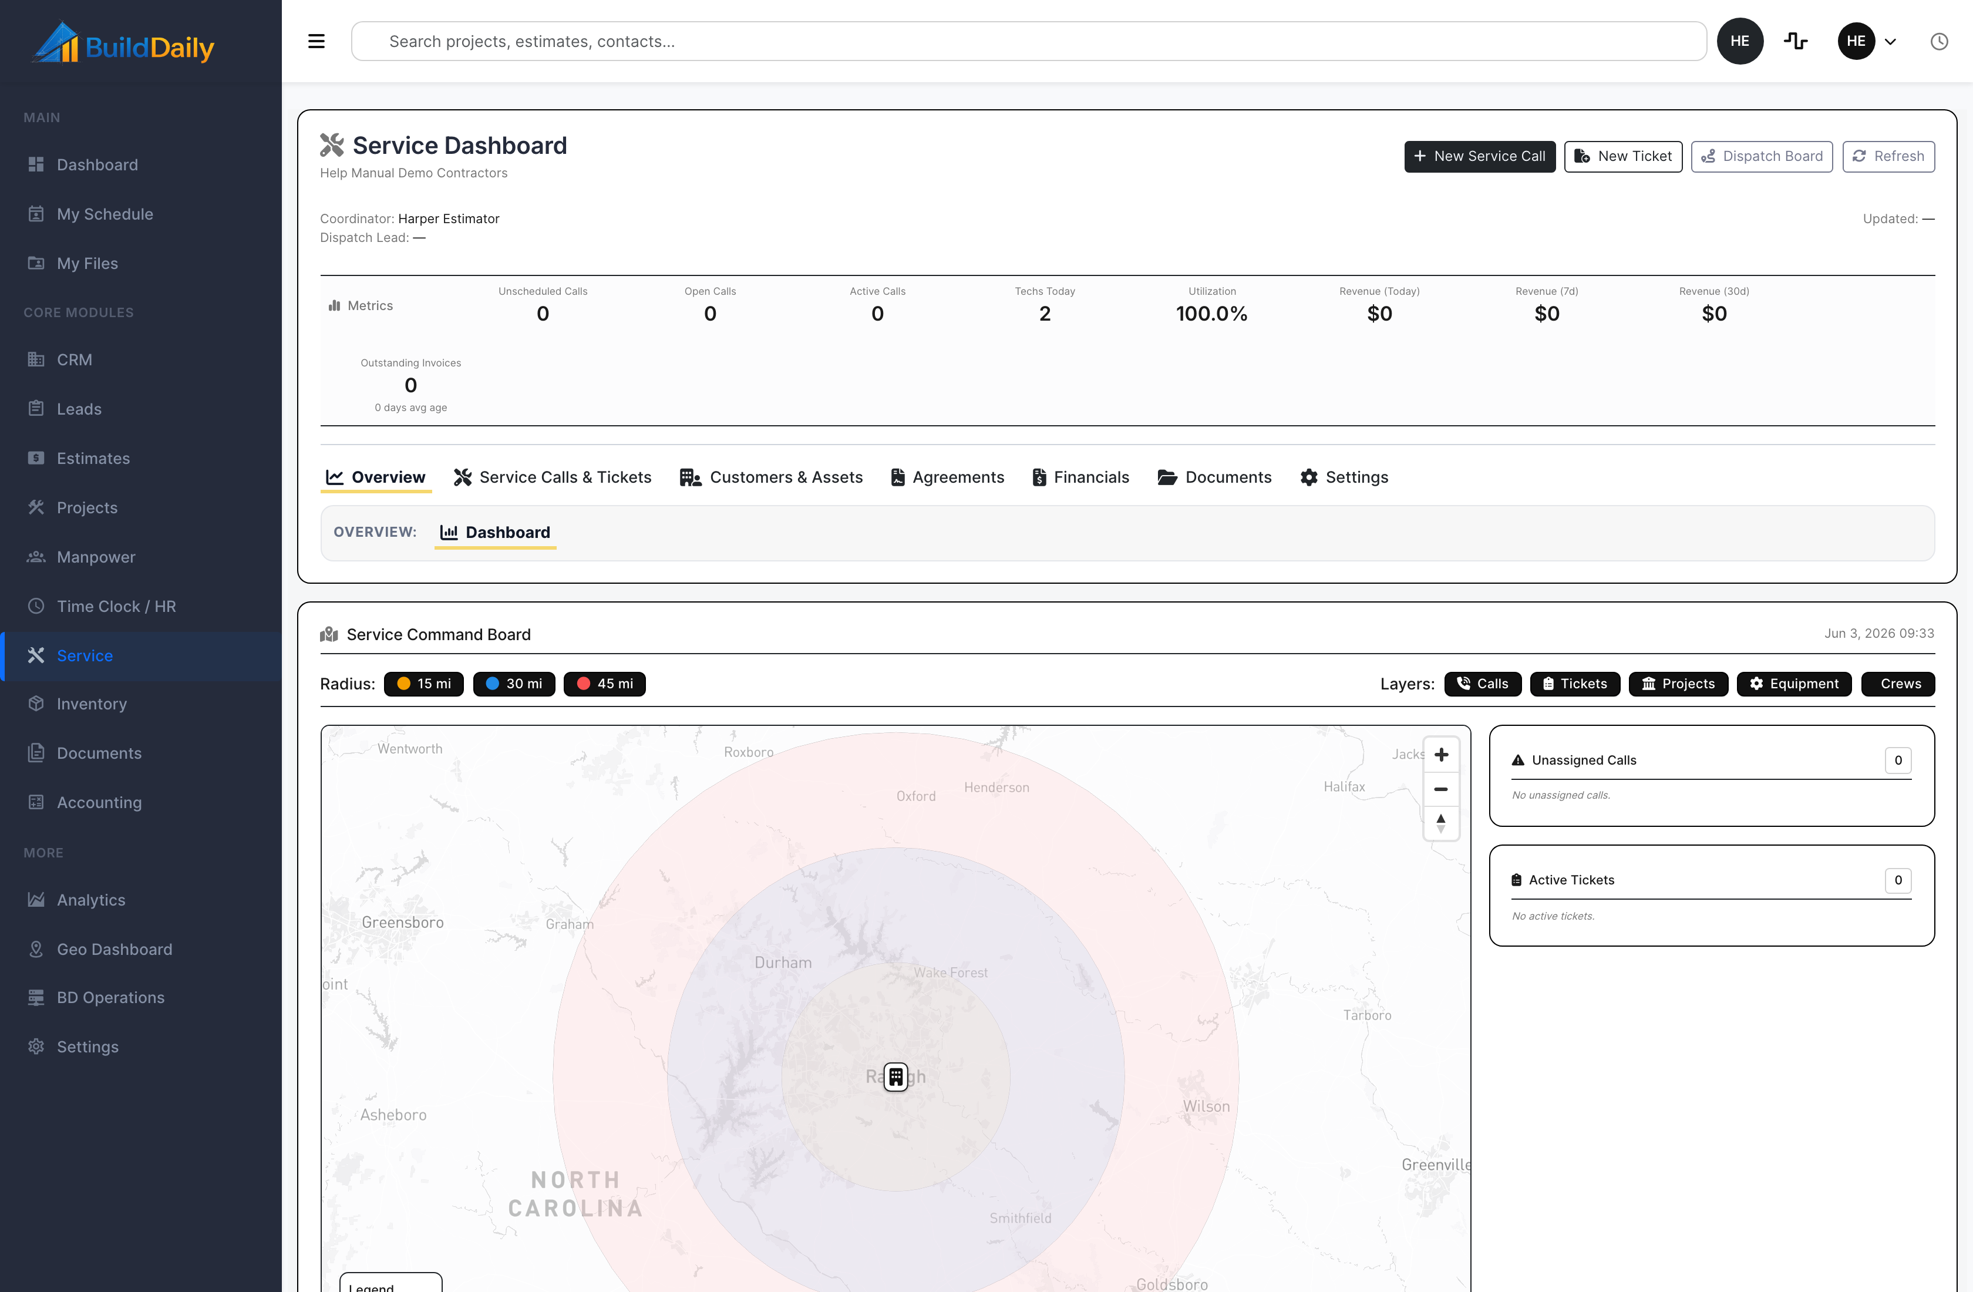Click the Estimates dollar icon
The width and height of the screenshot is (1973, 1292).
click(36, 457)
